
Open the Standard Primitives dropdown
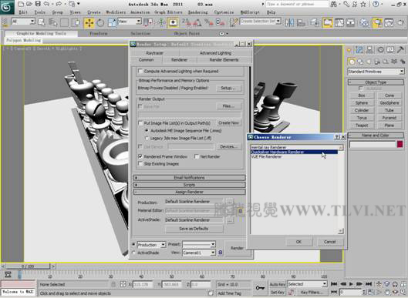point(376,72)
